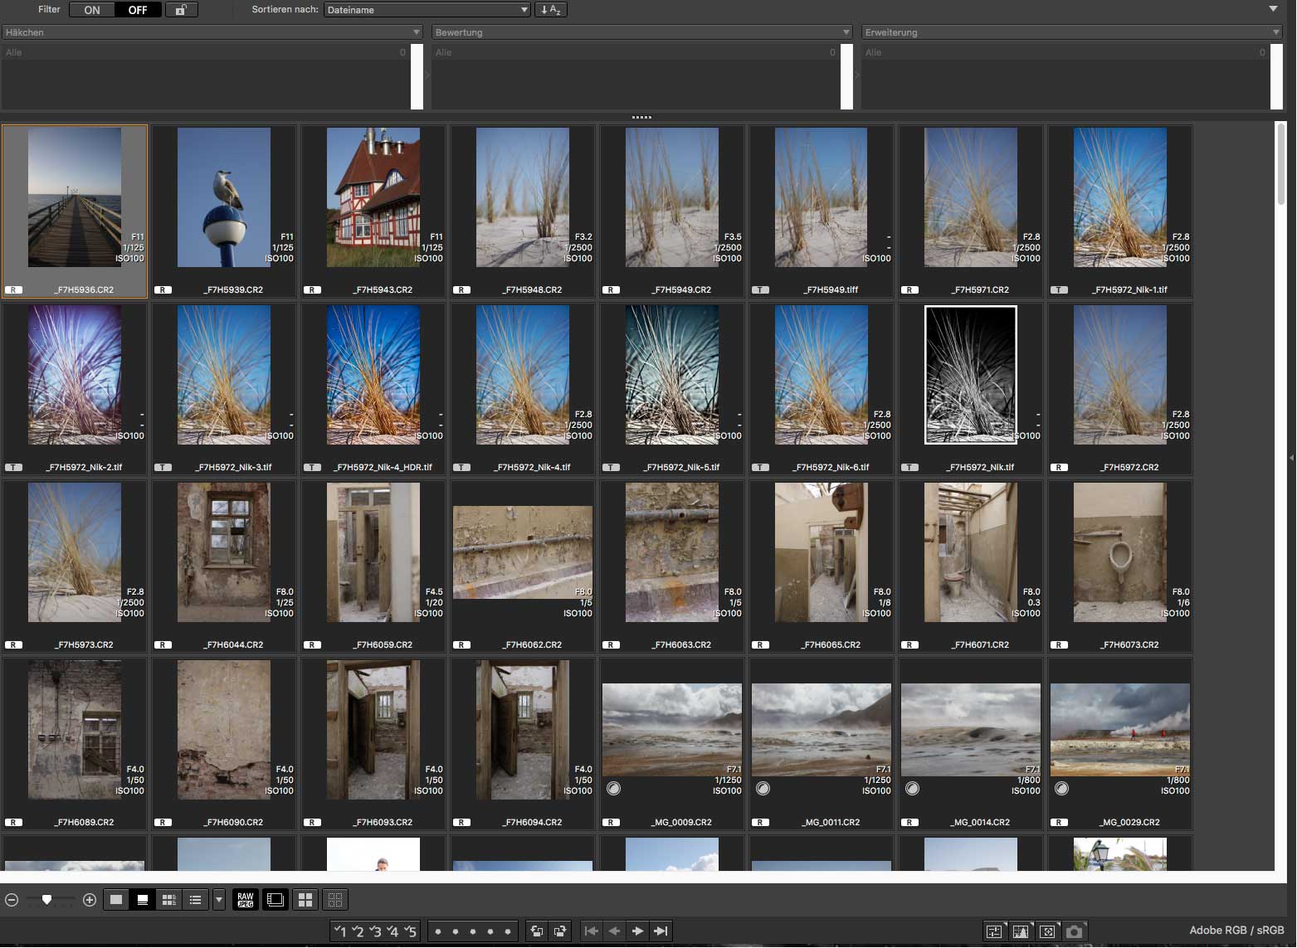Set rating with first dot
1297x948 pixels.
(438, 931)
